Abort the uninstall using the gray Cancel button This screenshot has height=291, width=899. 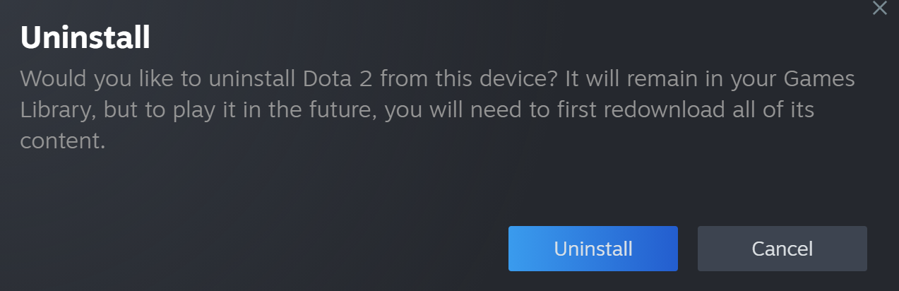[x=782, y=249]
